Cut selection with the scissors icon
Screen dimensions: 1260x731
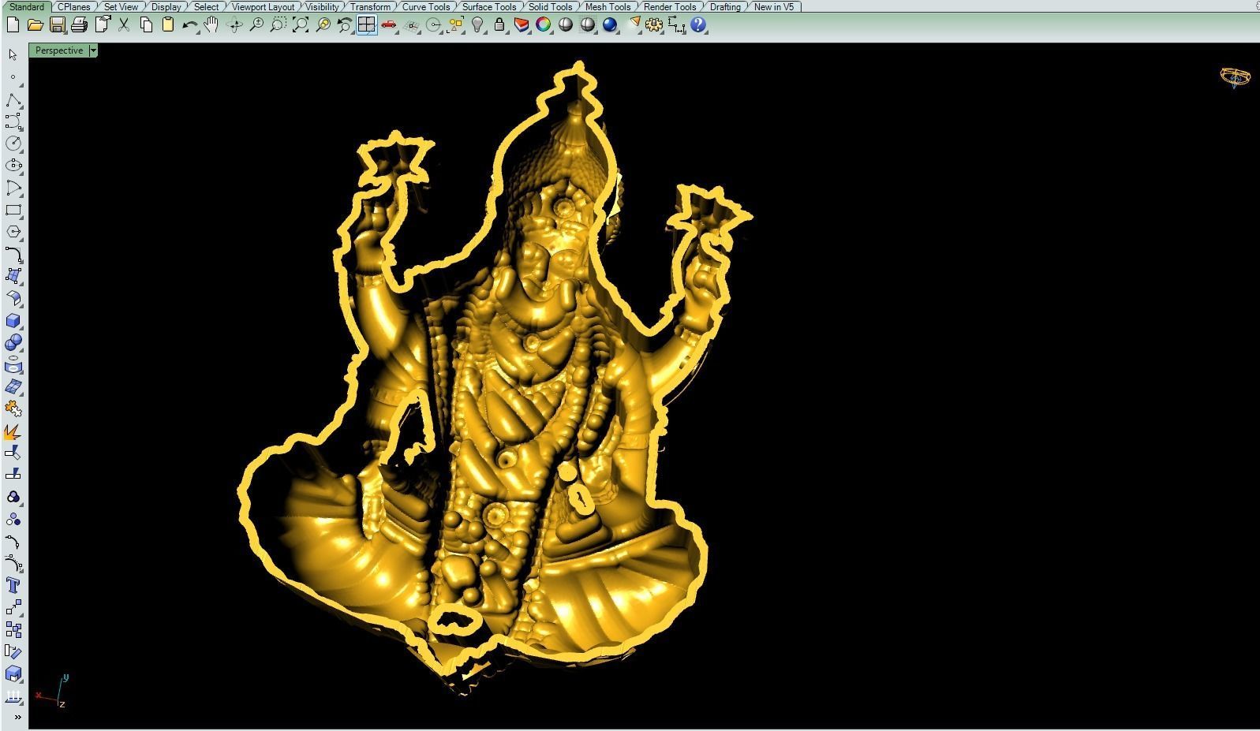point(124,25)
